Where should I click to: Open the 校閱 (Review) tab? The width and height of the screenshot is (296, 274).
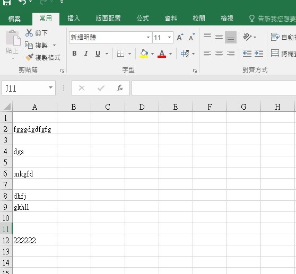point(199,19)
